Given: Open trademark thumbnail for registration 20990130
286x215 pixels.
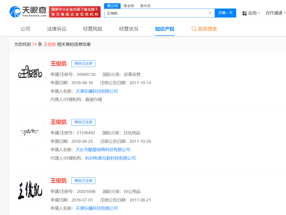Looking at the screenshot, I should pyautogui.click(x=30, y=72).
